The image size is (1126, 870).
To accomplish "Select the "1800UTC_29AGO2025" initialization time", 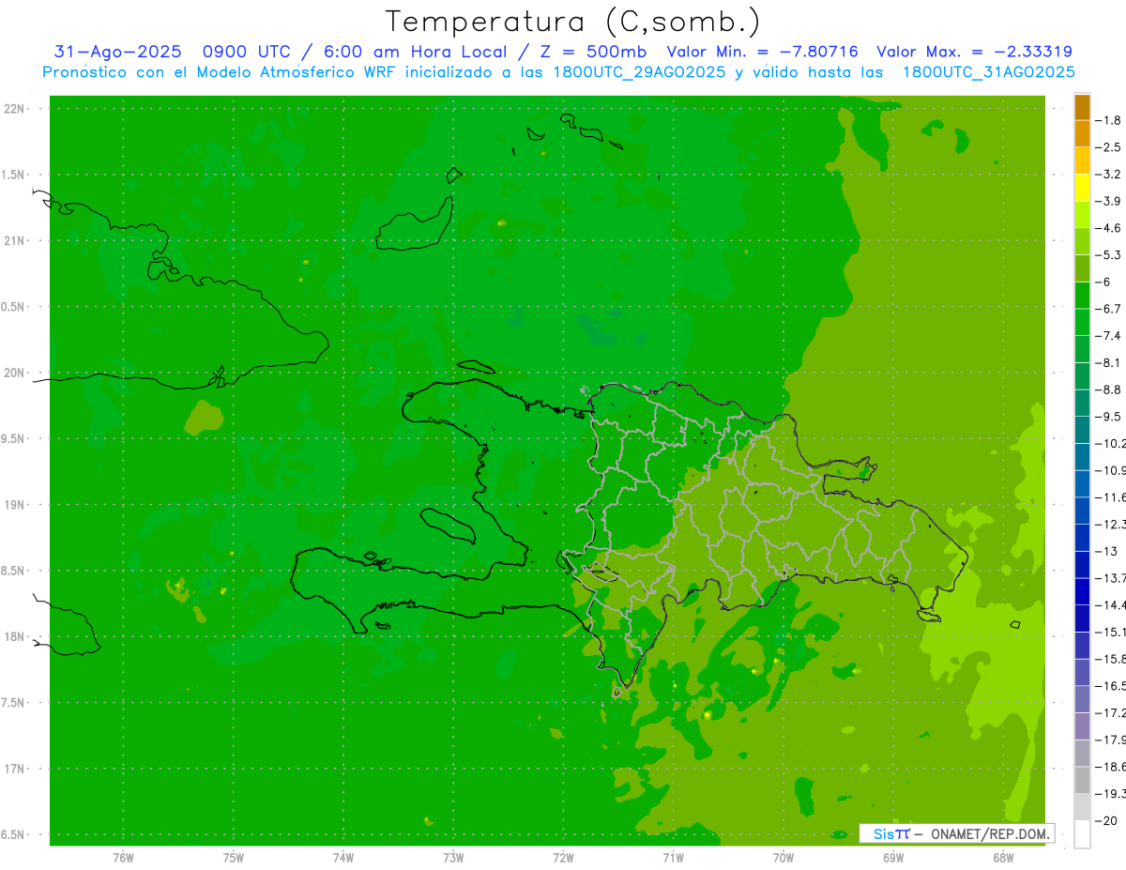I will pos(639,71).
